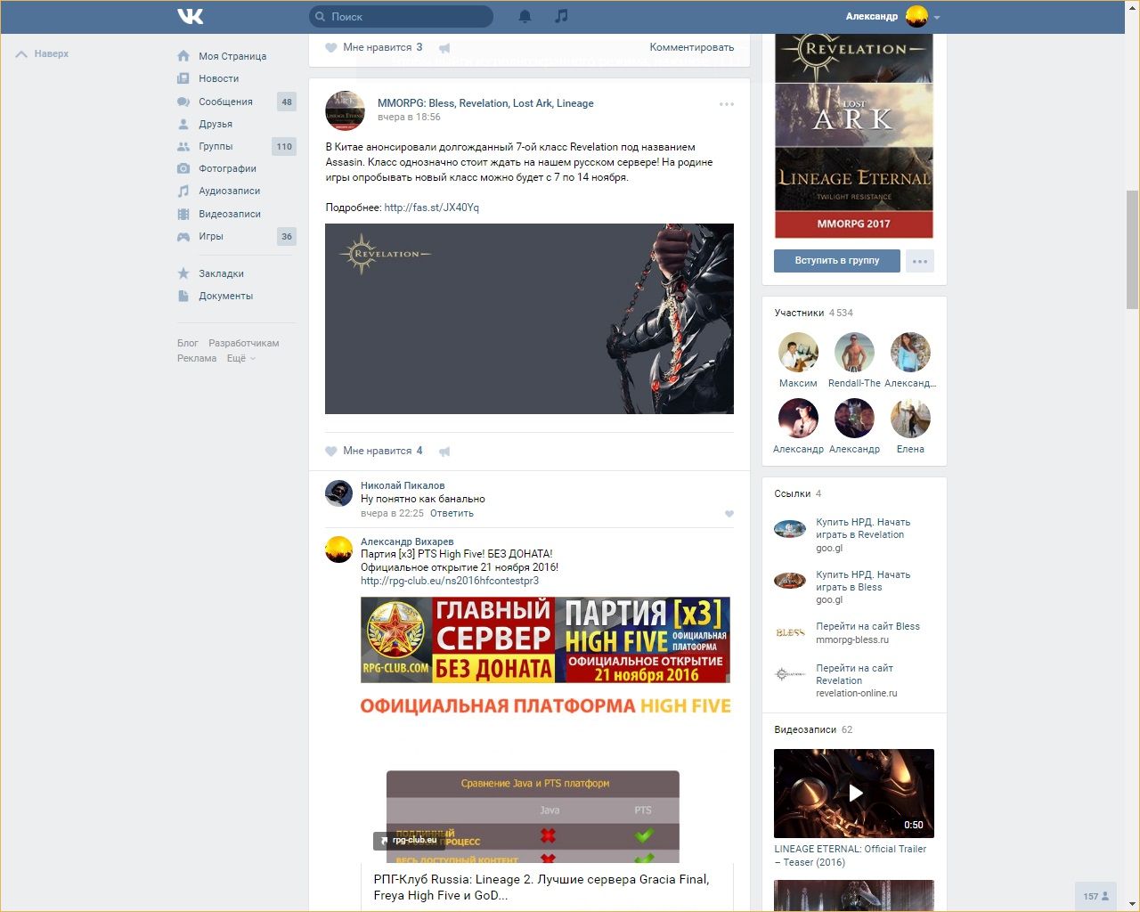Click the Видеозаписи film icon
The image size is (1140, 912).
(183, 214)
